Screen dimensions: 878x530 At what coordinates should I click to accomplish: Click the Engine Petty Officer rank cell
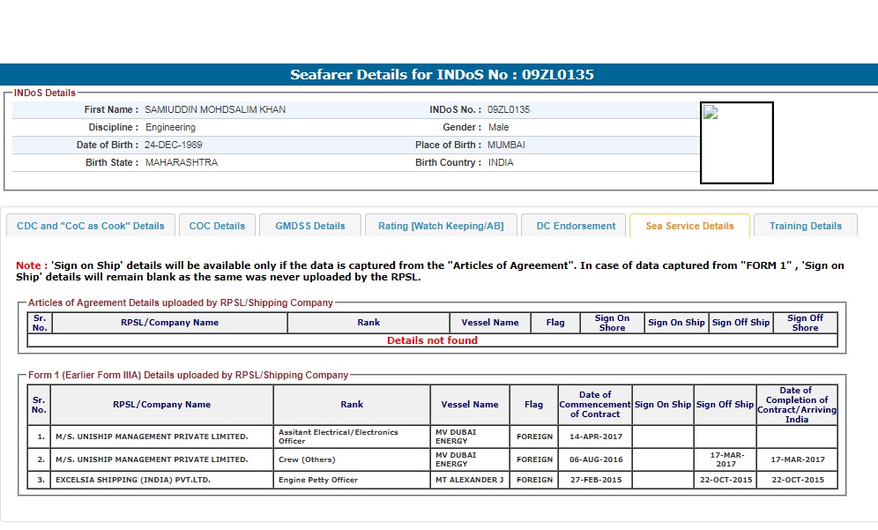click(x=320, y=481)
